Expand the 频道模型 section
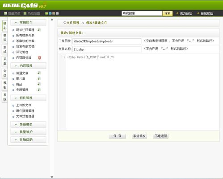This screenshot has width=223, height=179. pos(28,125)
